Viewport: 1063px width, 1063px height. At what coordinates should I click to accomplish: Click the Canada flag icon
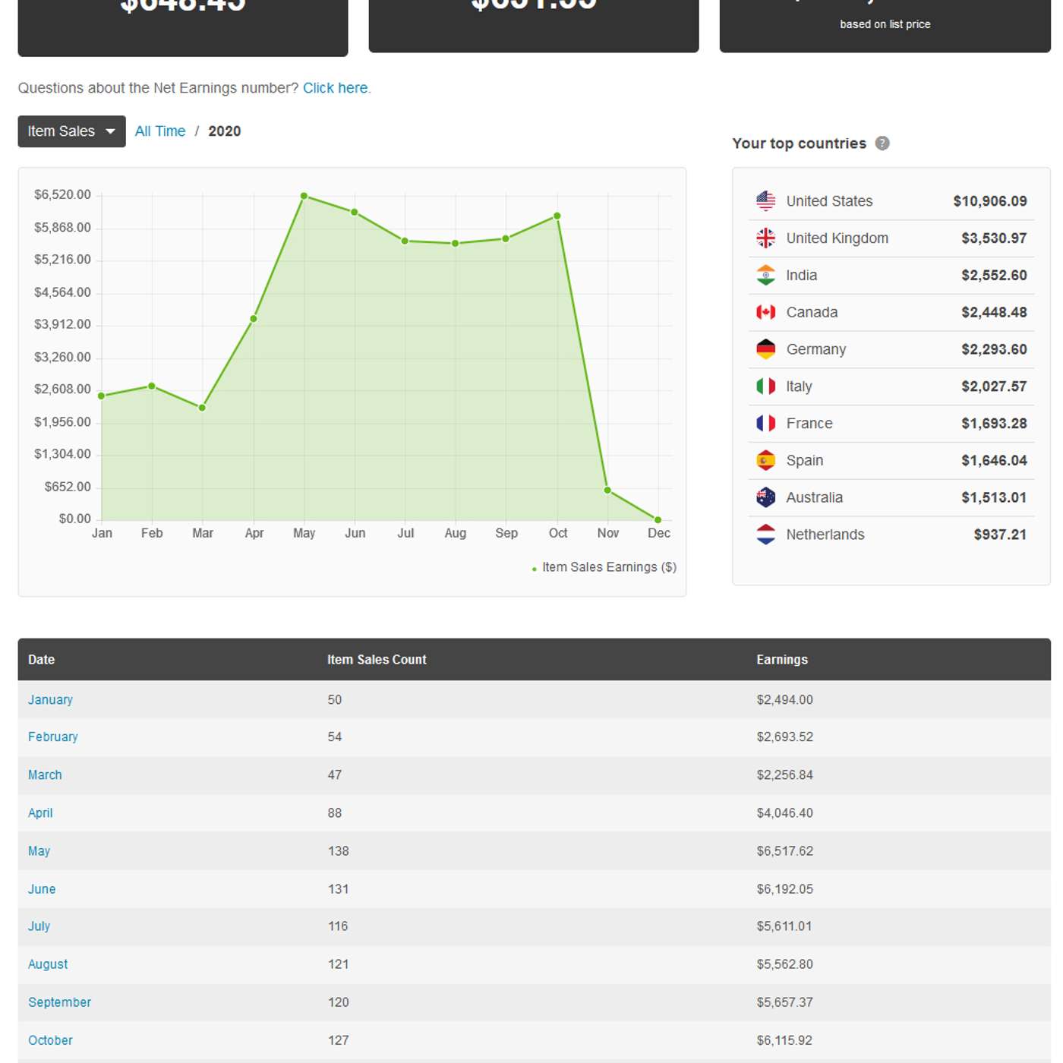(765, 312)
